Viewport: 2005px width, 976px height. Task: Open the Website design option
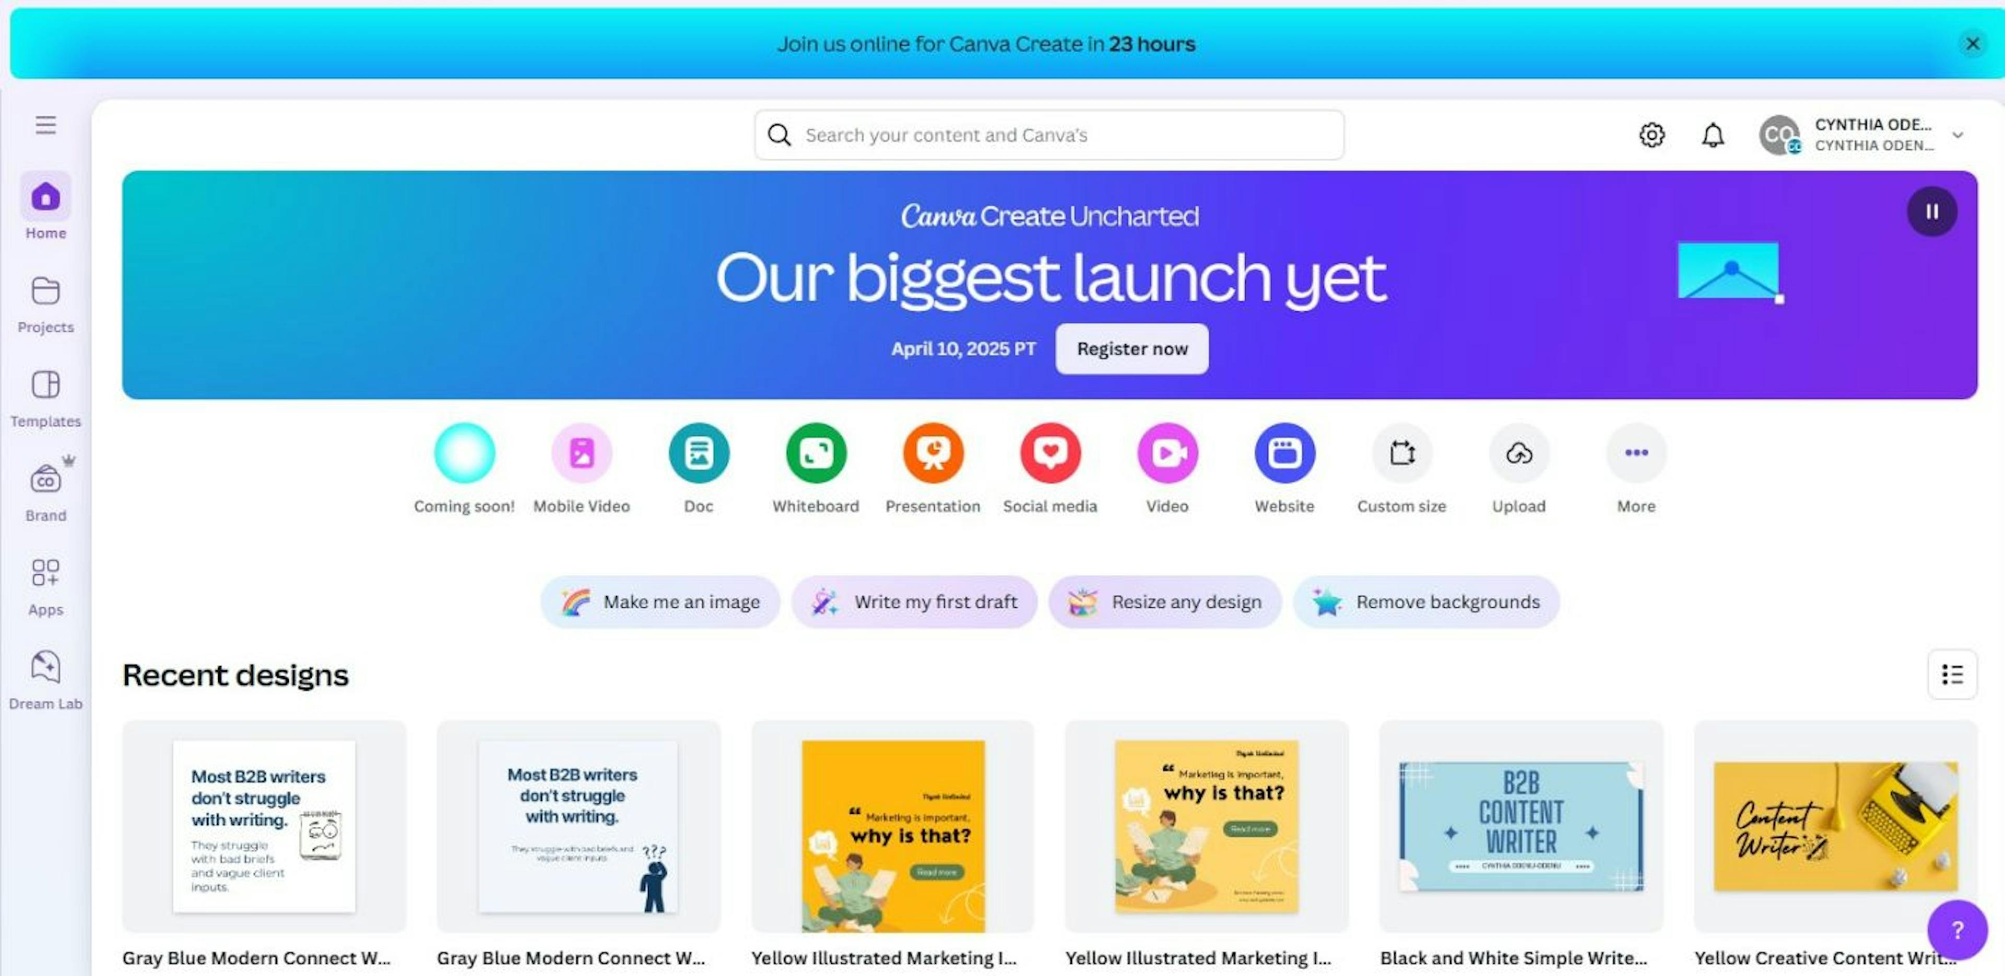pyautogui.click(x=1284, y=453)
